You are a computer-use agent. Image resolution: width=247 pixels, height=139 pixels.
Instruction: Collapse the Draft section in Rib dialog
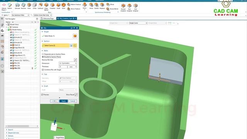[x=42, y=86]
